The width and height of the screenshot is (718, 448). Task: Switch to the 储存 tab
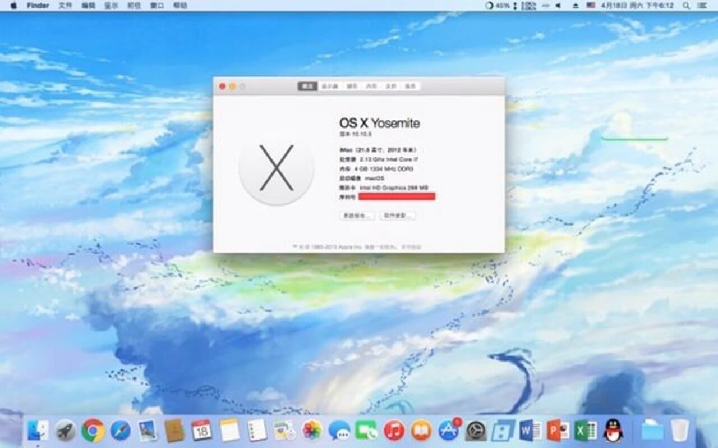click(x=352, y=86)
